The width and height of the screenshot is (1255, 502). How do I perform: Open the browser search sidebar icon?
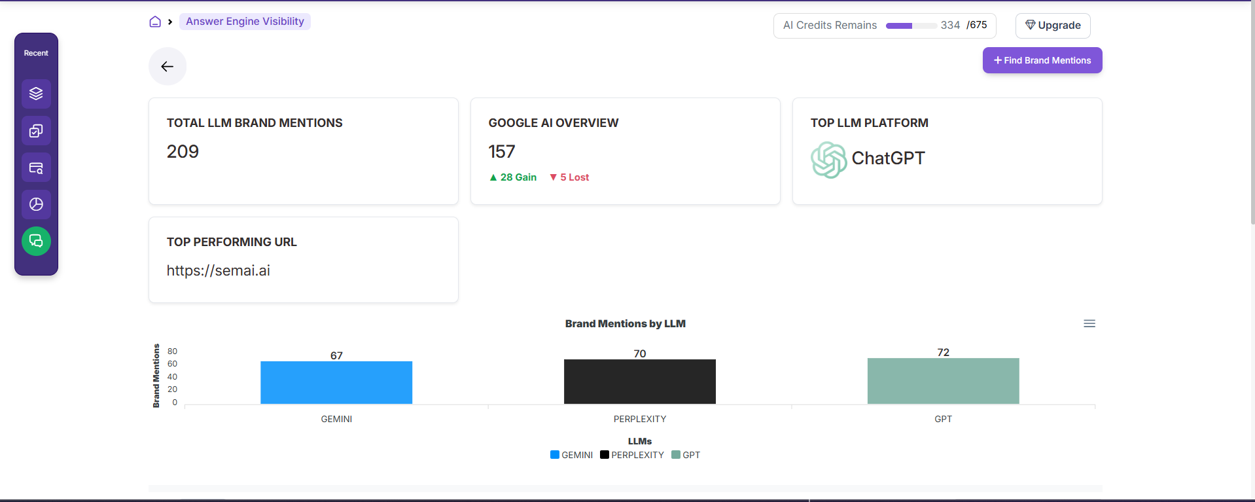tap(36, 168)
